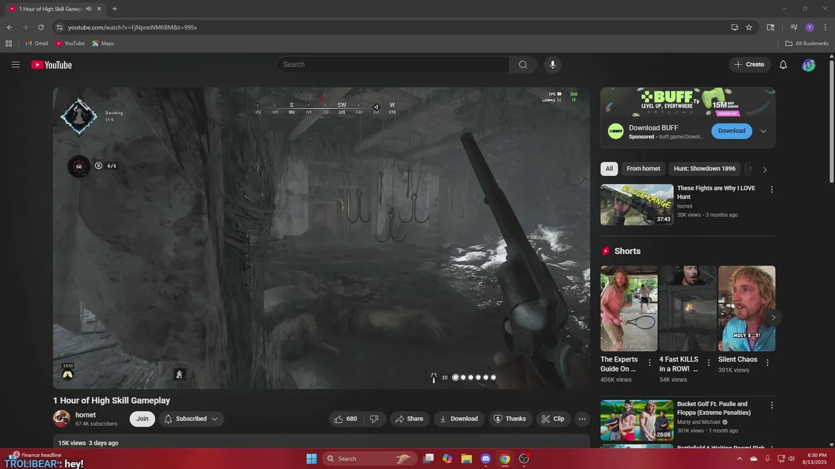Select the All filter chip
The width and height of the screenshot is (835, 469).
[609, 169]
